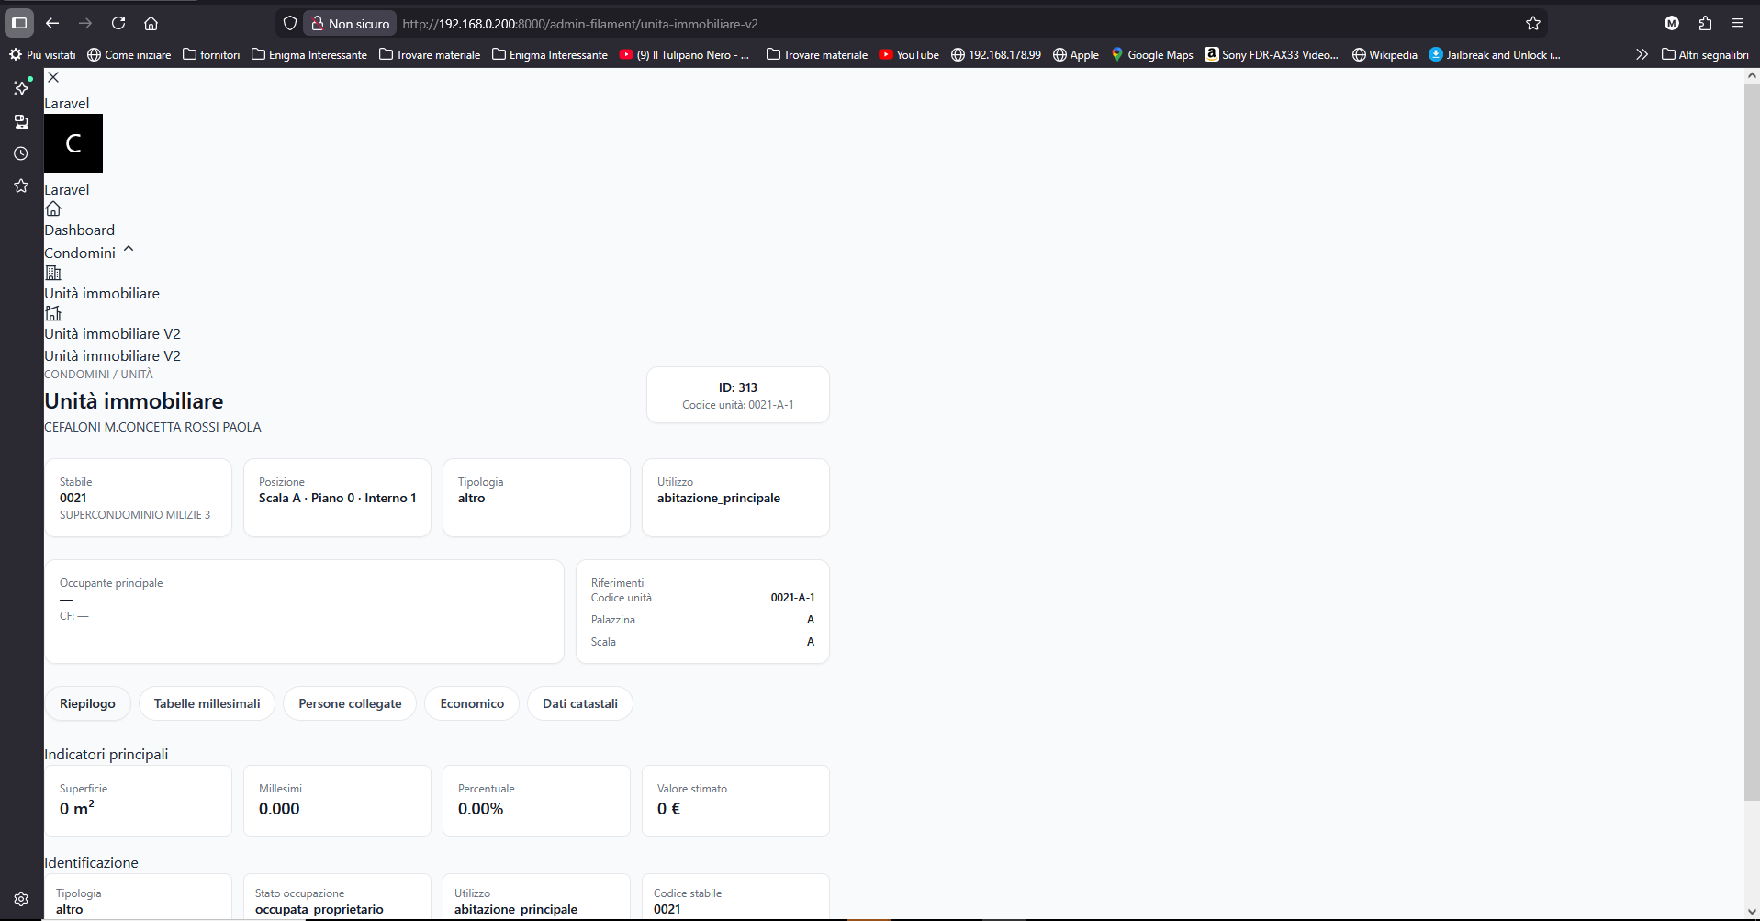The height and width of the screenshot is (921, 1760).
Task: Reload the page with the refresh icon
Action: pyautogui.click(x=118, y=23)
